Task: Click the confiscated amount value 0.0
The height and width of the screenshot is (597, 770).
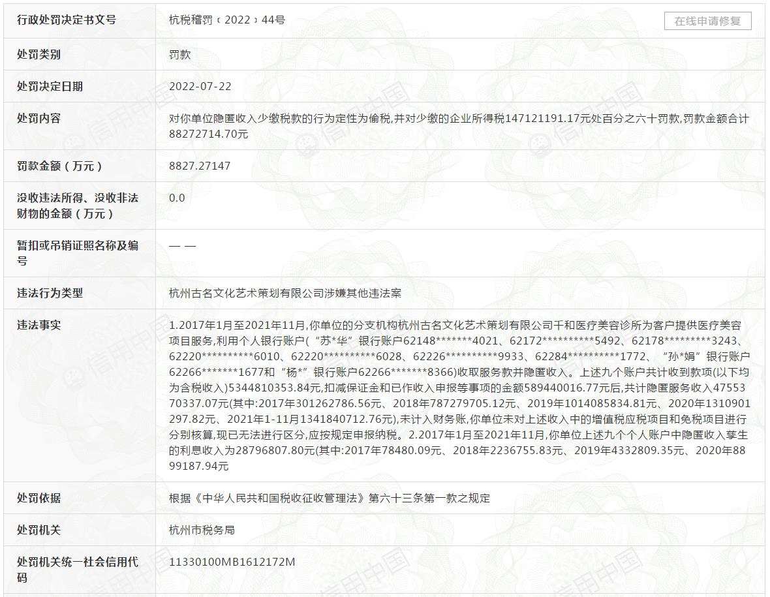Action: click(177, 198)
